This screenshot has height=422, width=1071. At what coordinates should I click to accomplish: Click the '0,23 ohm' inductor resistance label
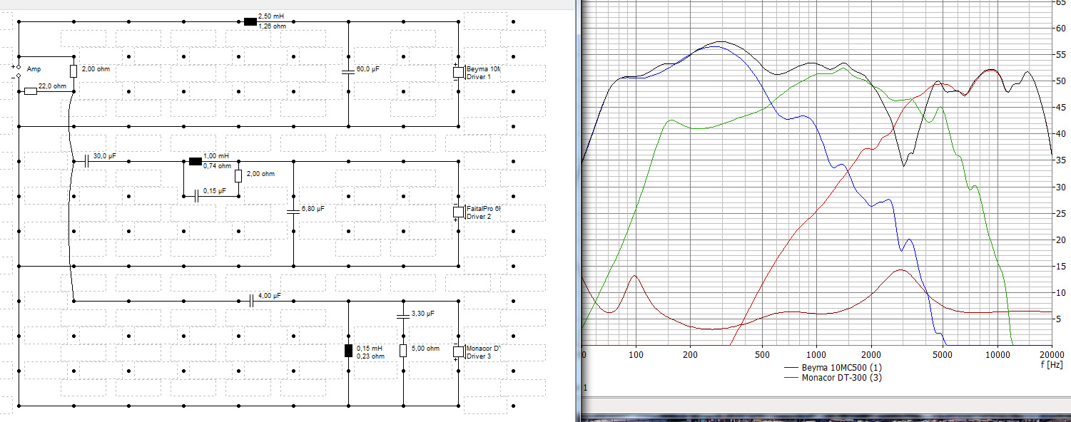pyautogui.click(x=370, y=356)
